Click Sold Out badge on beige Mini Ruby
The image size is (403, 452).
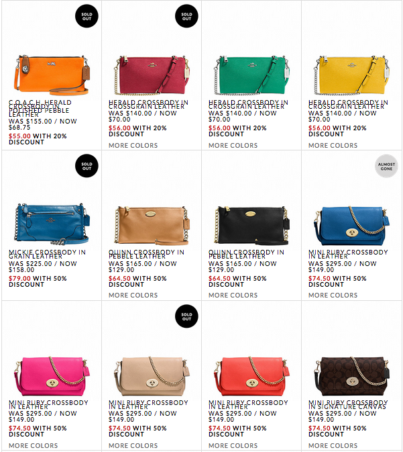point(186,316)
